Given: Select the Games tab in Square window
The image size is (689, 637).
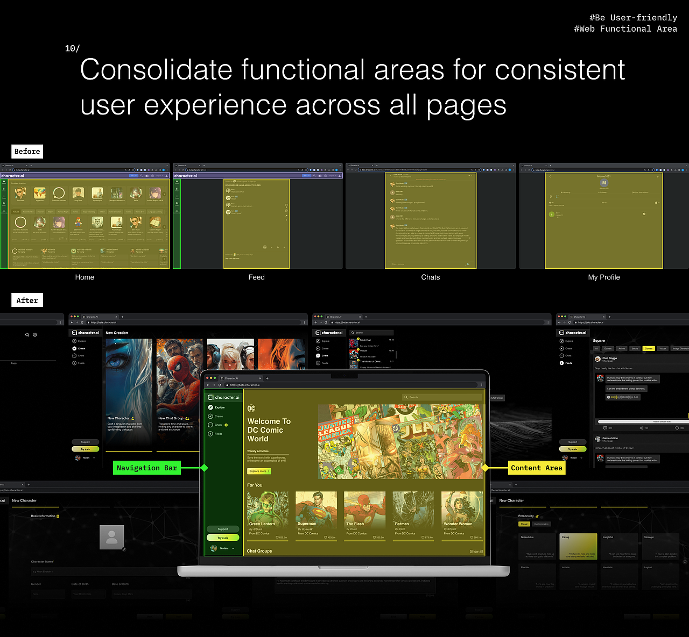Looking at the screenshot, I should tap(608, 348).
